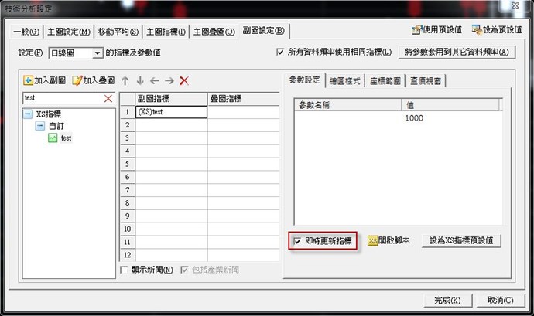The height and width of the screenshot is (316, 534).
Task: Click the 取消 button
Action: [x=500, y=301]
